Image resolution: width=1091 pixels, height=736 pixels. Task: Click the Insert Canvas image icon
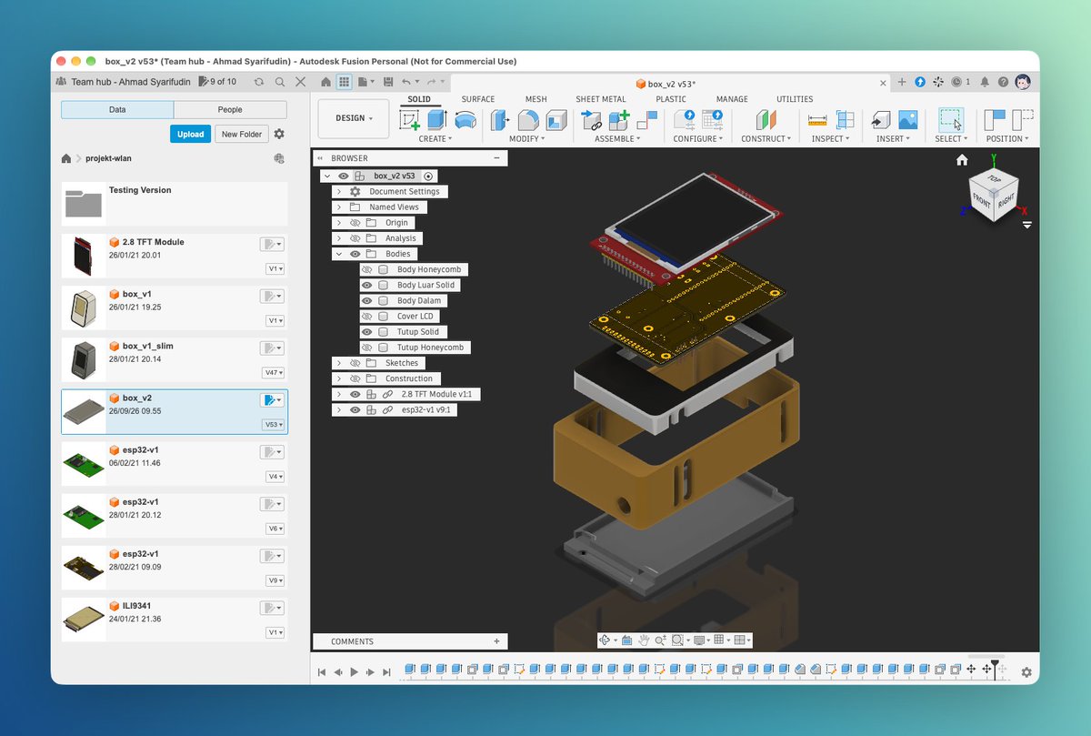[907, 119]
